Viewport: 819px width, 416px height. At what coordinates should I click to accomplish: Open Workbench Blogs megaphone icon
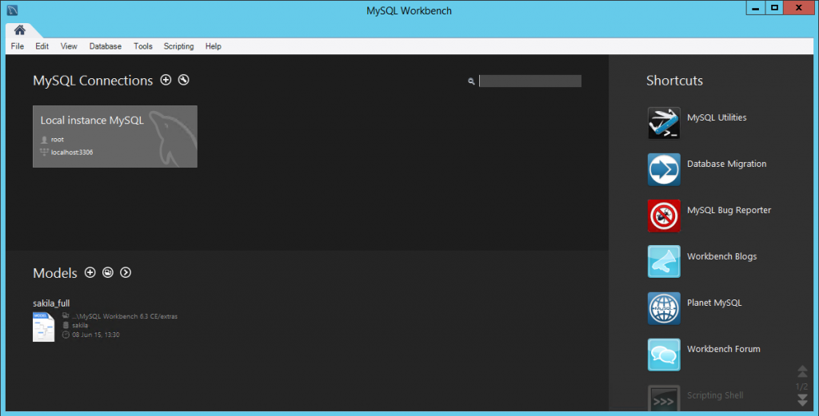point(664,262)
